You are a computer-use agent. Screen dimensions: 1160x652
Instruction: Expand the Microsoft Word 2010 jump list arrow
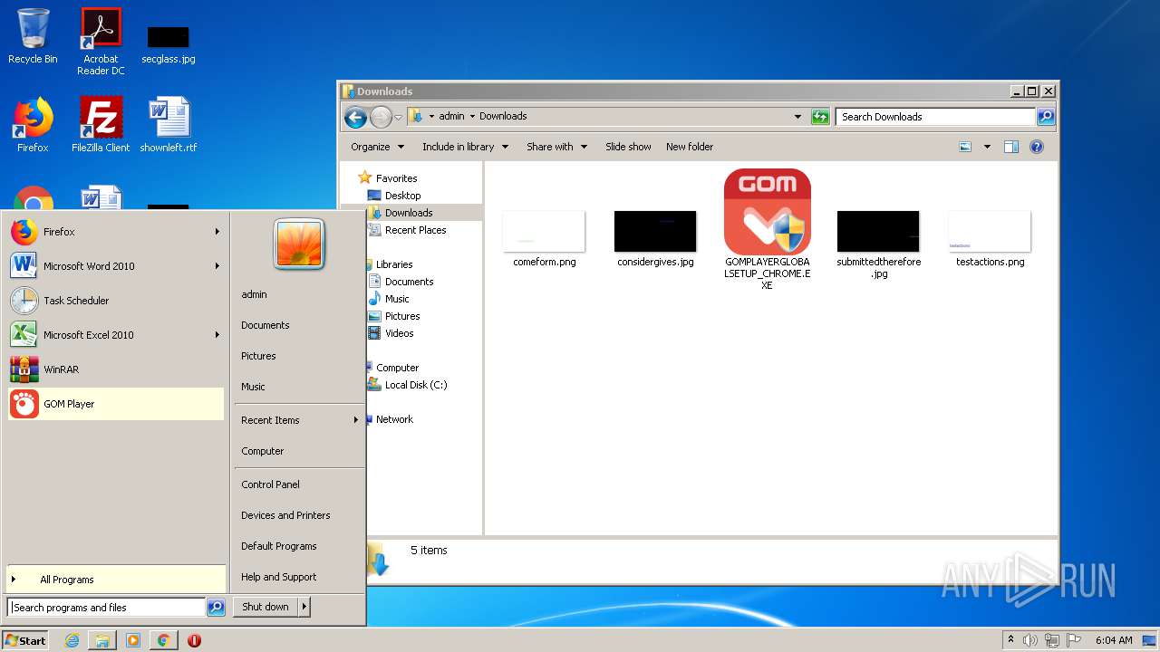coord(217,266)
